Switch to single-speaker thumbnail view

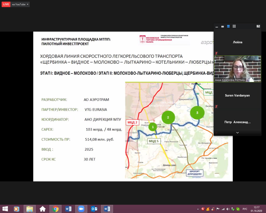click(x=222, y=26)
